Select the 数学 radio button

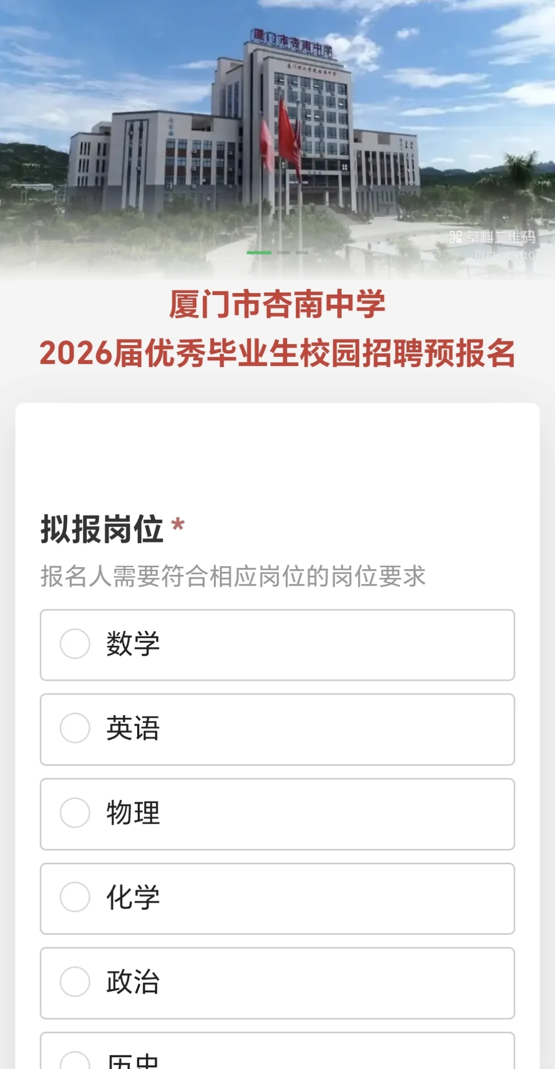(75, 644)
